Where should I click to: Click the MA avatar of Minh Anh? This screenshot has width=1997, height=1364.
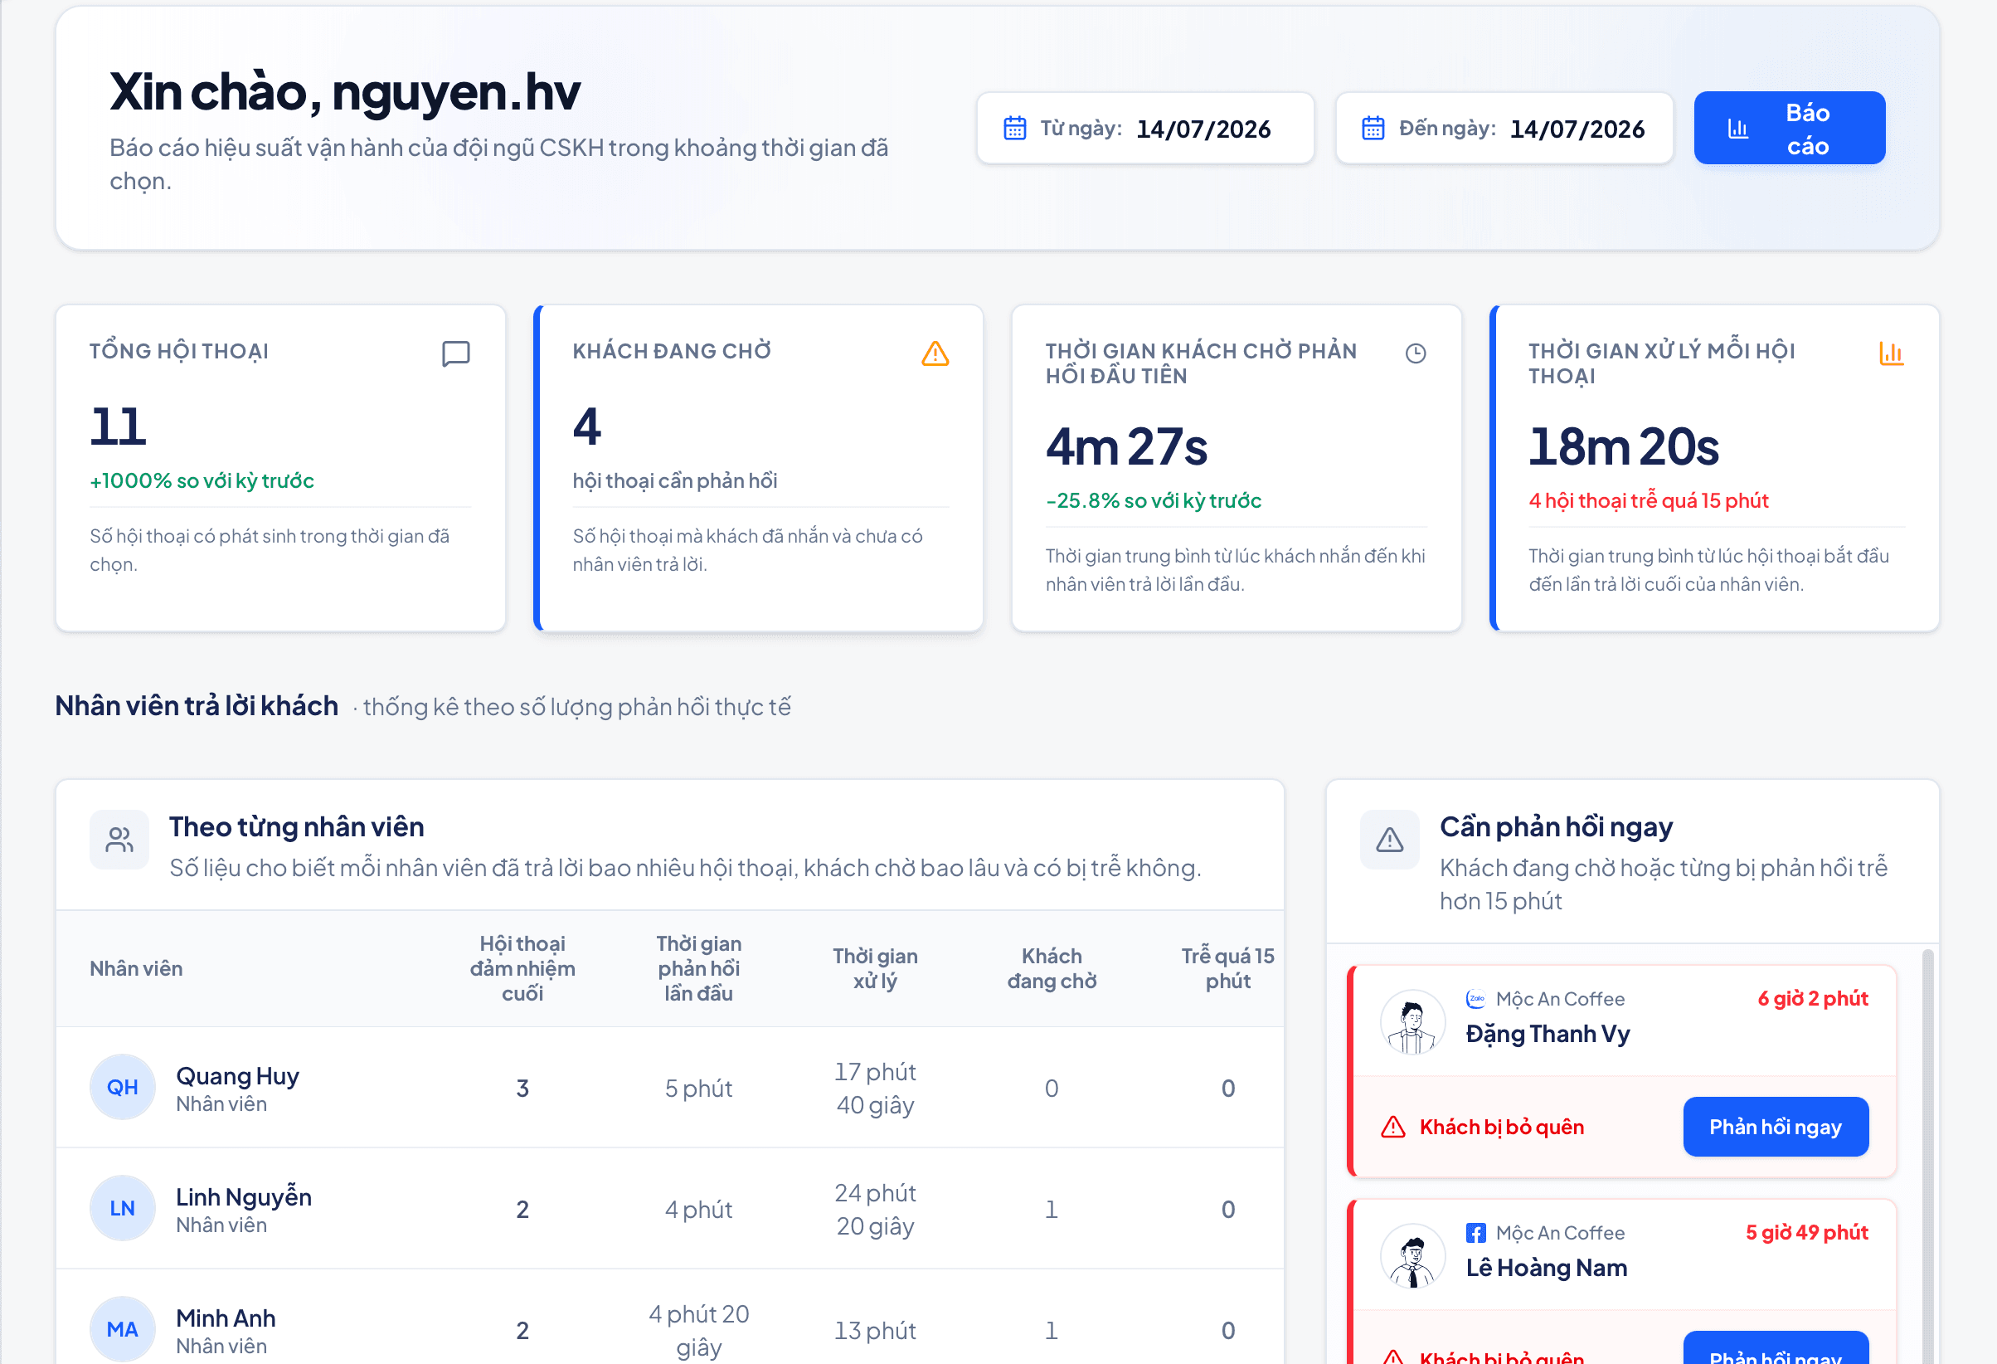click(122, 1330)
